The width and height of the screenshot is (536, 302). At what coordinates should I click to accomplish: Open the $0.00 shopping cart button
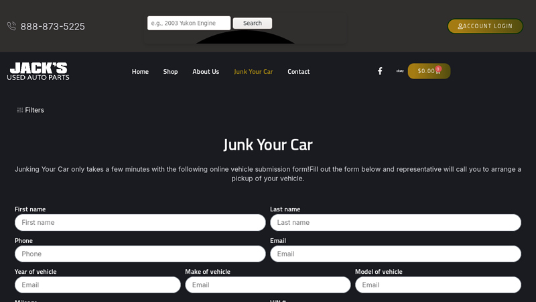click(x=429, y=71)
